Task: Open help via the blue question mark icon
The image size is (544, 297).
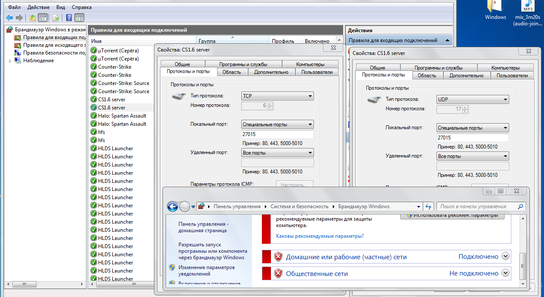Action: (x=69, y=18)
